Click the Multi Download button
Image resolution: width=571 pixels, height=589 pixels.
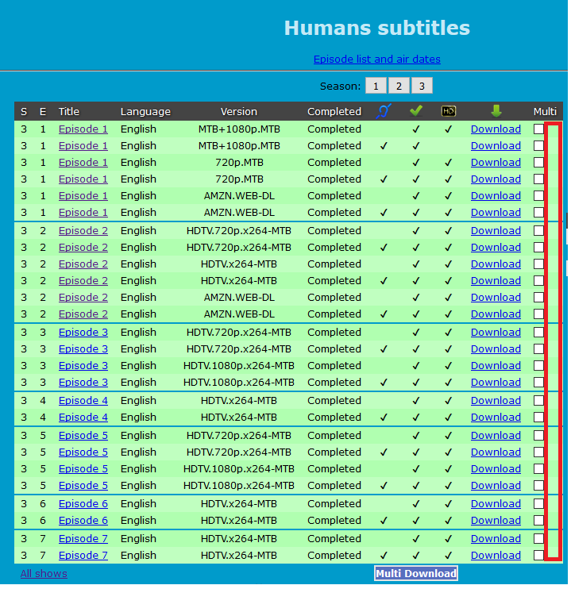point(416,574)
